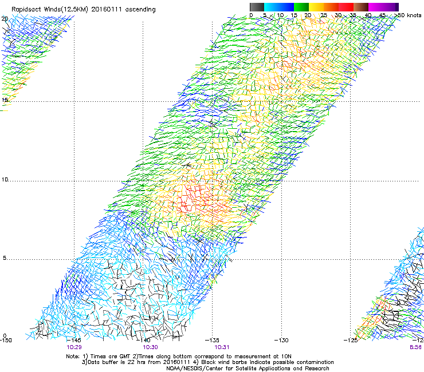424x372 pixels.
Task: Click the brown 35-40 knots legend segment
Action: pos(361,7)
